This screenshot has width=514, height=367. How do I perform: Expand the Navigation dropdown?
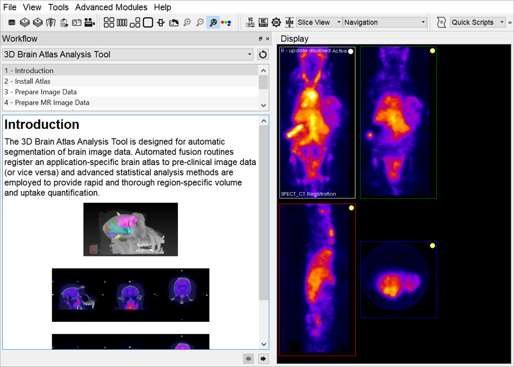coord(385,23)
